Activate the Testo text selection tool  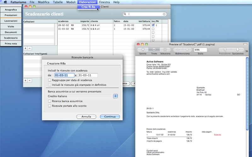[x=154, y=50]
